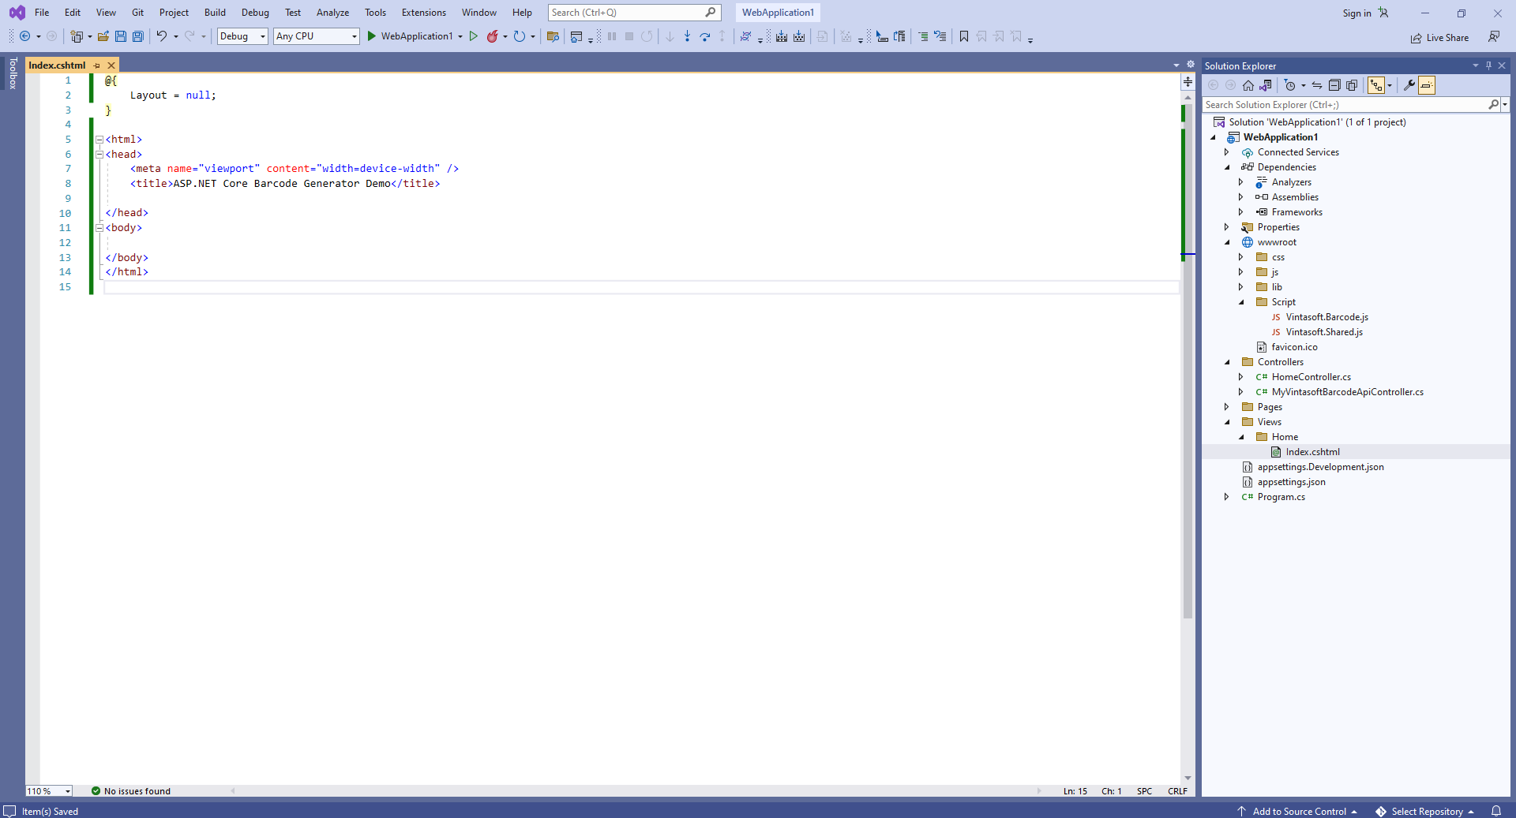Open the Build menu
This screenshot has height=818, width=1516.
coord(215,13)
